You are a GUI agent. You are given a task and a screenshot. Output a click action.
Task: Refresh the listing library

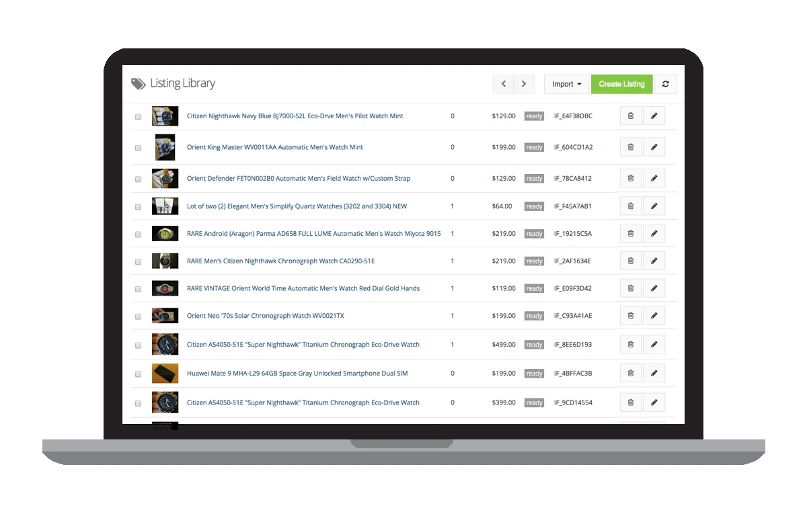tap(666, 84)
